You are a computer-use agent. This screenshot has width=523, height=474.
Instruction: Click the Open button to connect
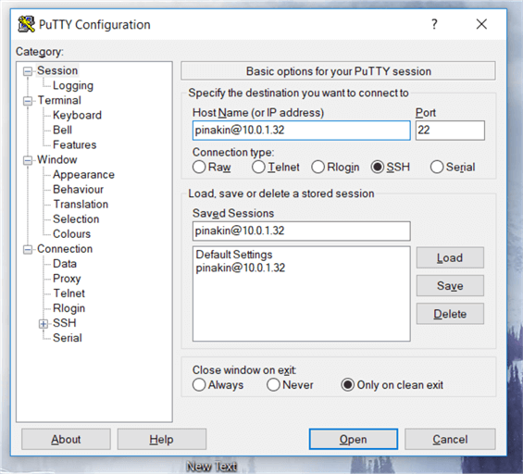click(354, 439)
